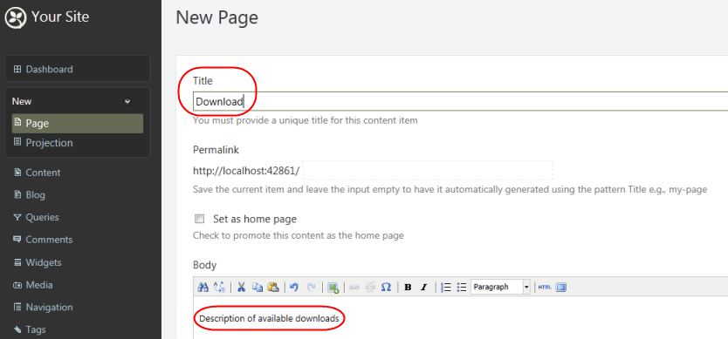Insert a bulleted list
This screenshot has width=728, height=339.
(x=462, y=287)
